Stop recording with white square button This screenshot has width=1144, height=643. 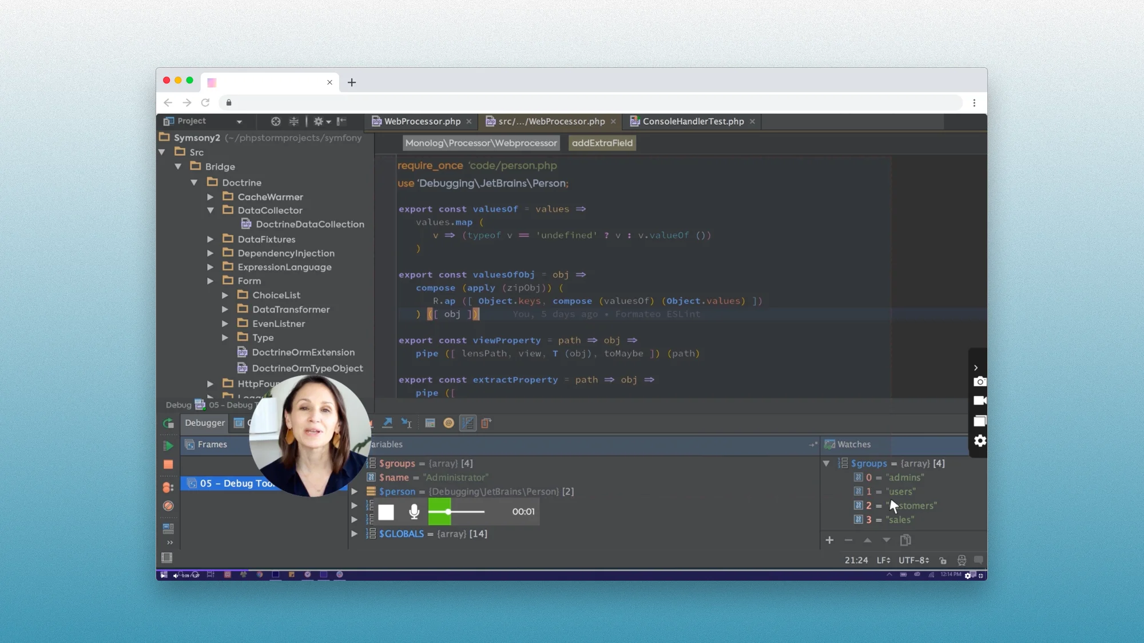coord(386,512)
